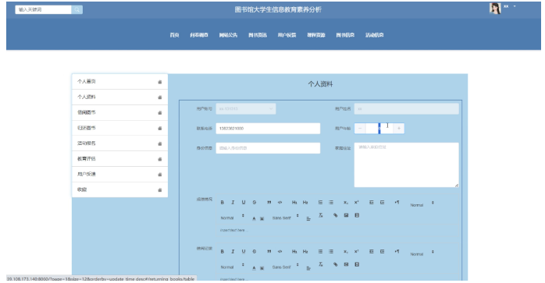Pick text color in the 借阅记录 editor
The height and width of the screenshot is (283, 545).
(254, 267)
